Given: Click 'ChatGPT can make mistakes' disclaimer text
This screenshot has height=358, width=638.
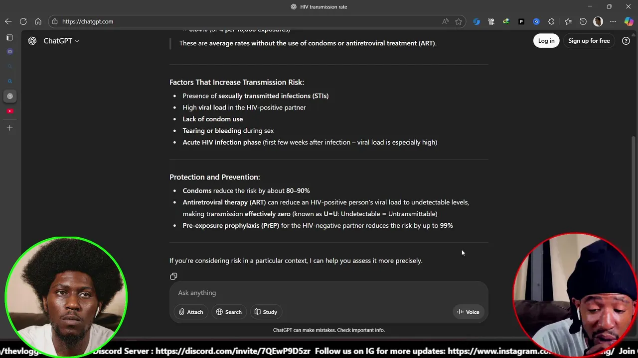Looking at the screenshot, I should tap(329, 330).
